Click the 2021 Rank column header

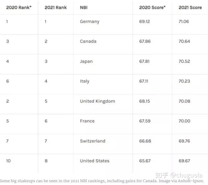tap(56, 7)
